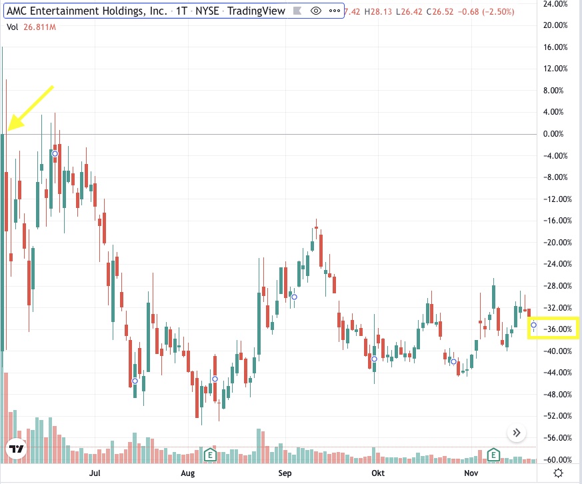Click the circle marker at start of Okt
The width and height of the screenshot is (582, 484).
coord(374,359)
